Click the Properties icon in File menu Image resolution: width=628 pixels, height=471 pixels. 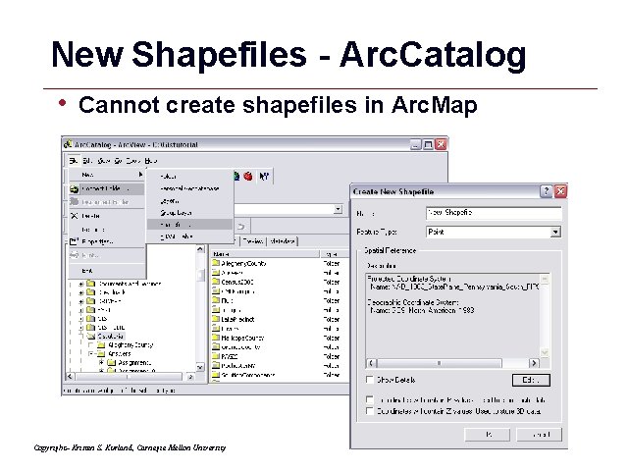coord(74,241)
